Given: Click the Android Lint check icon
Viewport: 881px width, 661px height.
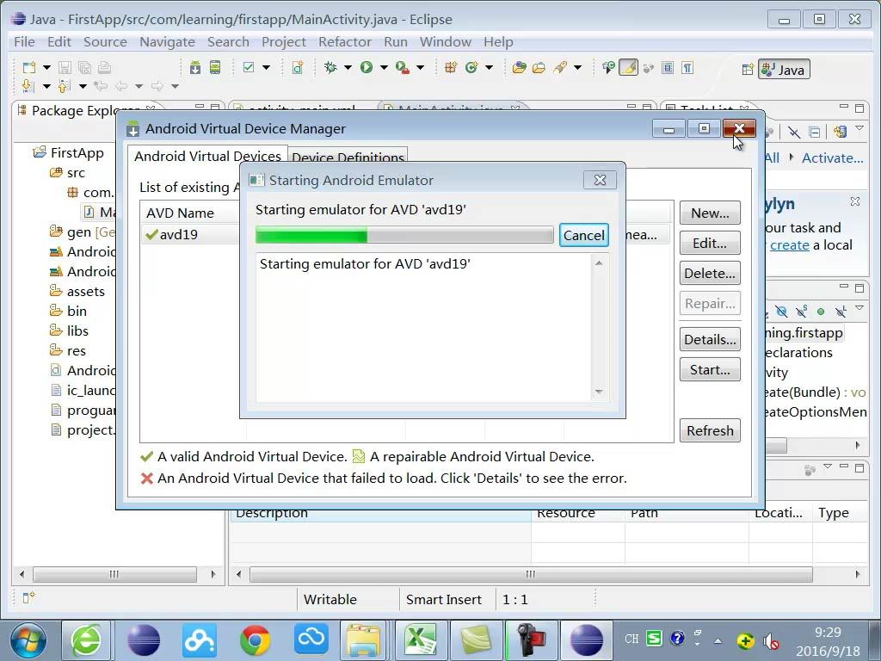Looking at the screenshot, I should [x=249, y=67].
